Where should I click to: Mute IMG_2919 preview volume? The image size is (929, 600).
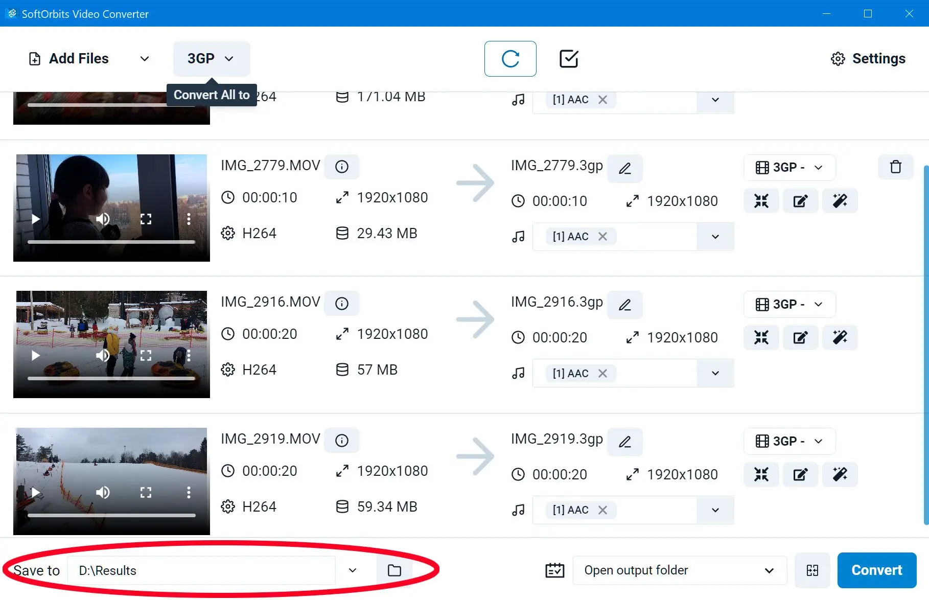tap(103, 493)
